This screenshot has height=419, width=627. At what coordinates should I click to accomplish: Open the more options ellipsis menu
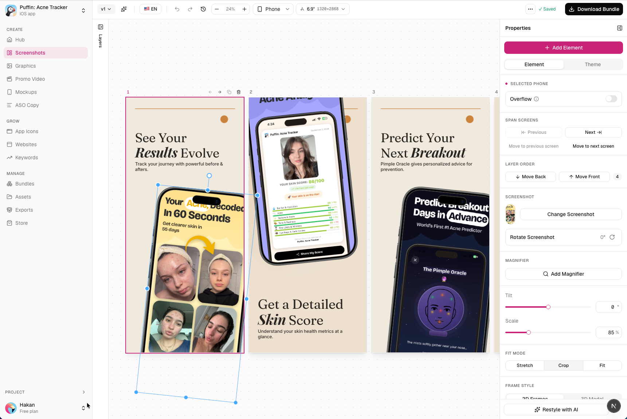click(530, 9)
